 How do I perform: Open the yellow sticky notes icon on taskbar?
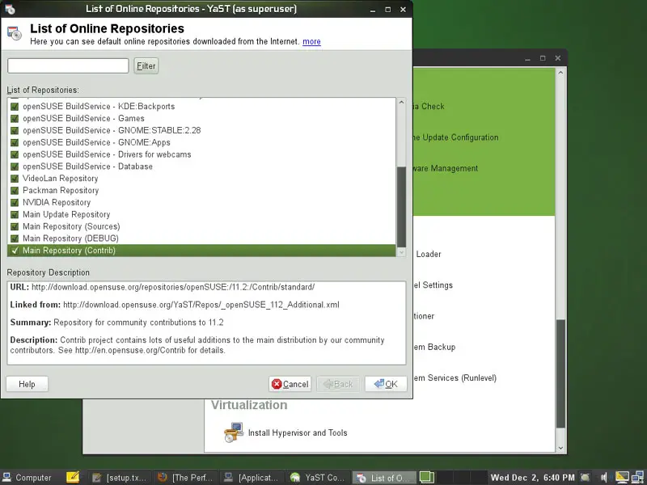[x=73, y=477]
